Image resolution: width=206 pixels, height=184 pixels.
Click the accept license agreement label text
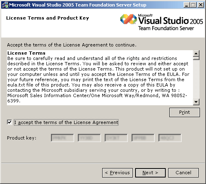(66, 122)
